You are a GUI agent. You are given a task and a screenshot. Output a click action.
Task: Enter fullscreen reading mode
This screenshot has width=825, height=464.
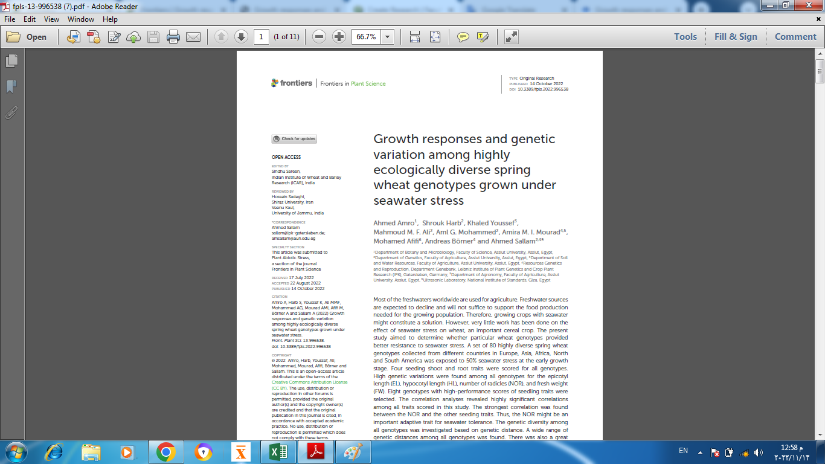[x=510, y=36]
